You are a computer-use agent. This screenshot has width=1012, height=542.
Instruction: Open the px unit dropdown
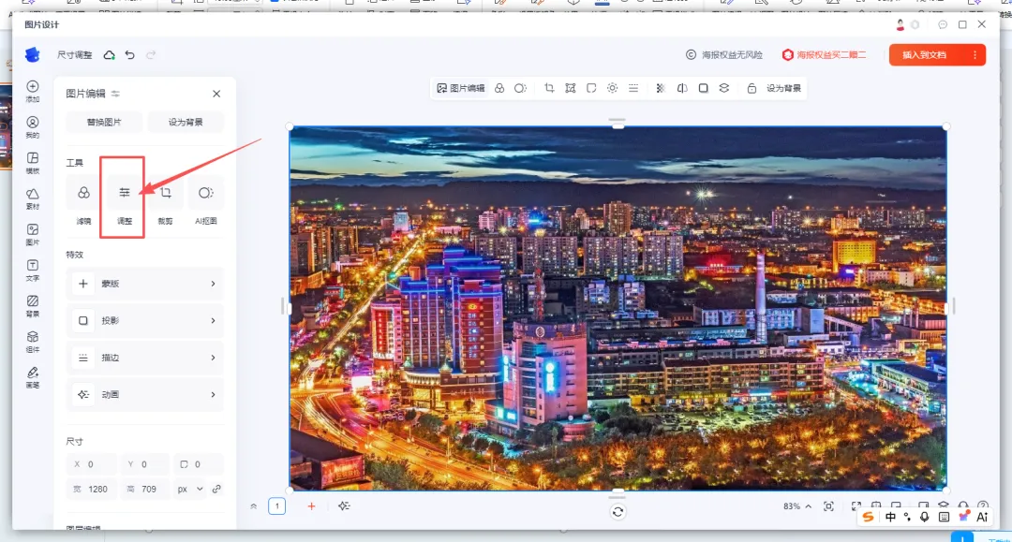tap(189, 490)
